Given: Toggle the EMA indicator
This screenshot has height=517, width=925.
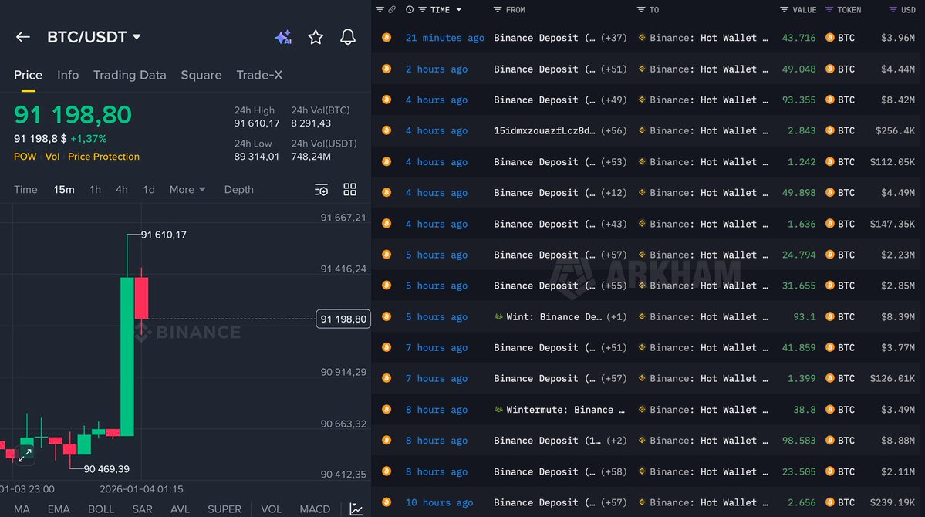Looking at the screenshot, I should tap(59, 509).
